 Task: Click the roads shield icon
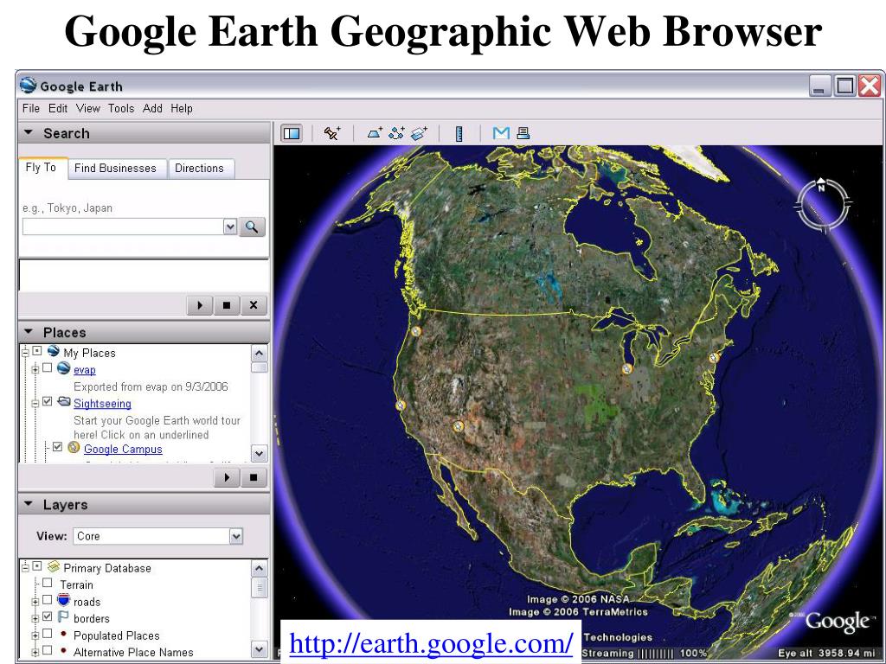click(63, 600)
